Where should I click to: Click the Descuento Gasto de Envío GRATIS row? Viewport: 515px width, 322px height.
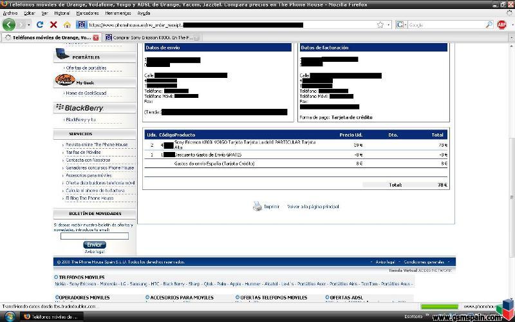pyautogui.click(x=297, y=155)
